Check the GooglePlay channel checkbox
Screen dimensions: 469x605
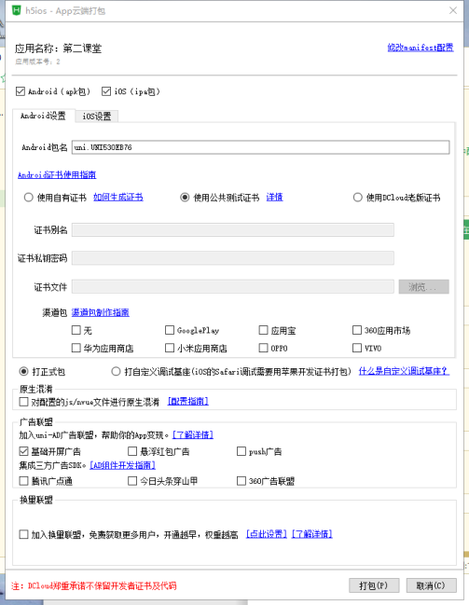(x=170, y=330)
